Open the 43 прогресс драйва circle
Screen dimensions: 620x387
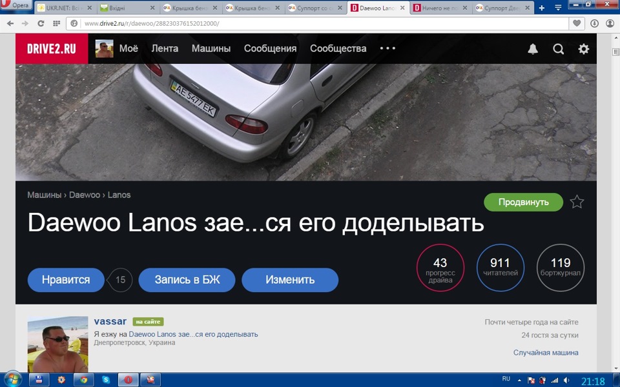(440, 268)
